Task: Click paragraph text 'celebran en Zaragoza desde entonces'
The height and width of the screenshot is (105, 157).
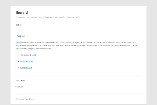Action: tap(33, 49)
